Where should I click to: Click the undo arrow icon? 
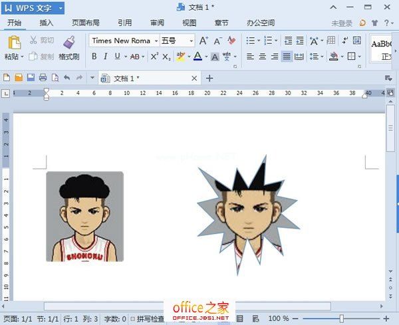[66, 78]
